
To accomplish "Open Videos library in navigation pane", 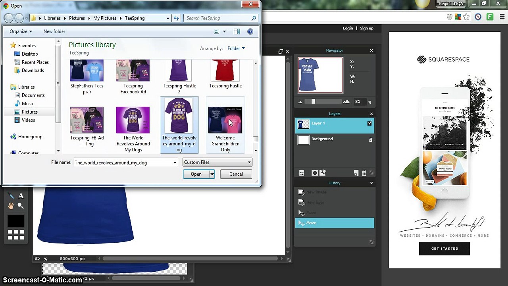I will tap(29, 120).
